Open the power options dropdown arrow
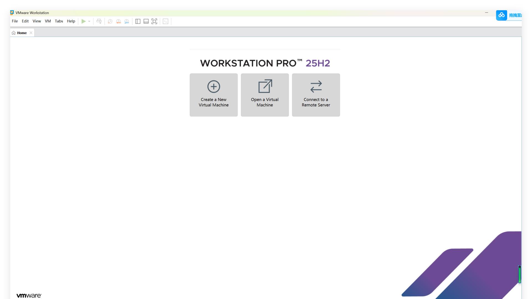The height and width of the screenshot is (299, 532). pyautogui.click(x=89, y=21)
